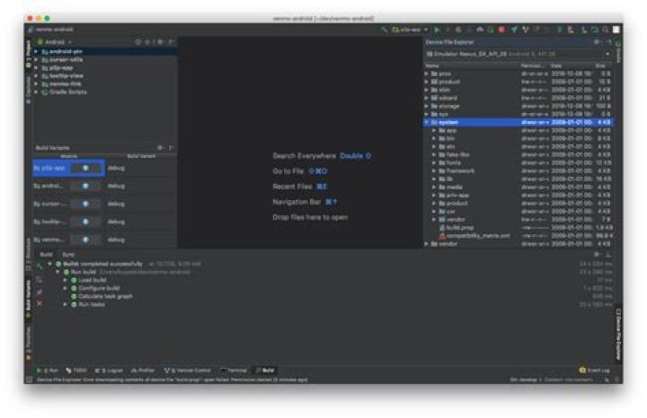Open the Profiler tab in bottom bar

(143, 370)
